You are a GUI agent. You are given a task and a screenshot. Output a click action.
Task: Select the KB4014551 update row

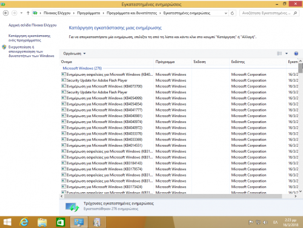179,146
